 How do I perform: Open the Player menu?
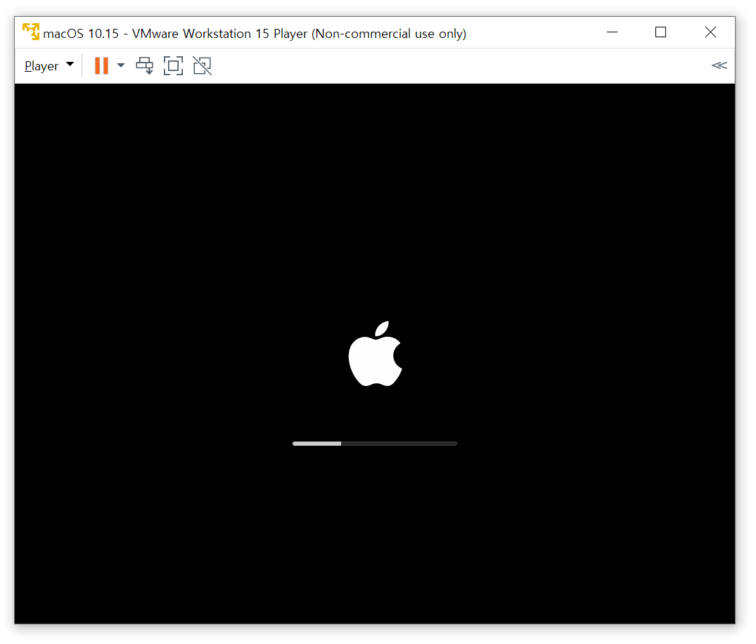(x=41, y=66)
